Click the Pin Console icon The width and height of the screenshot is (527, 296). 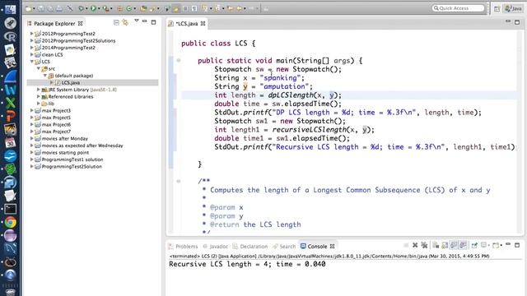474,245
